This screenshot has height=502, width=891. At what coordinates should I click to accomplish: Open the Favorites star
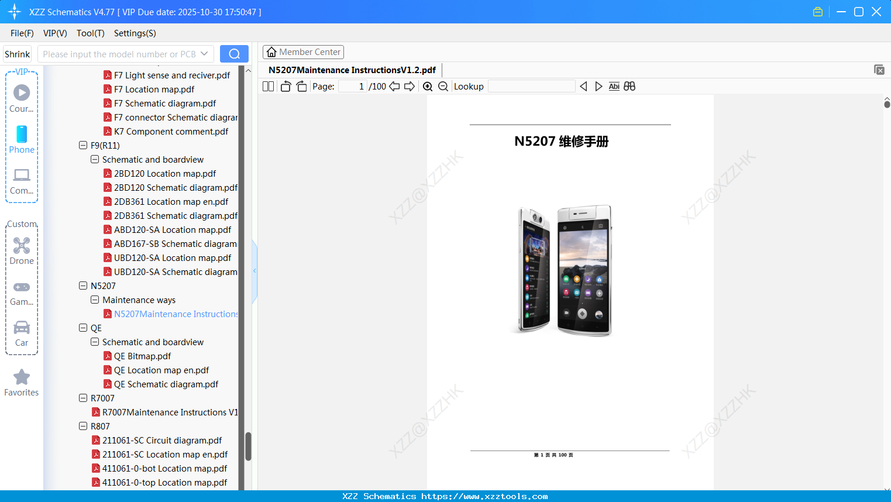pyautogui.click(x=22, y=377)
